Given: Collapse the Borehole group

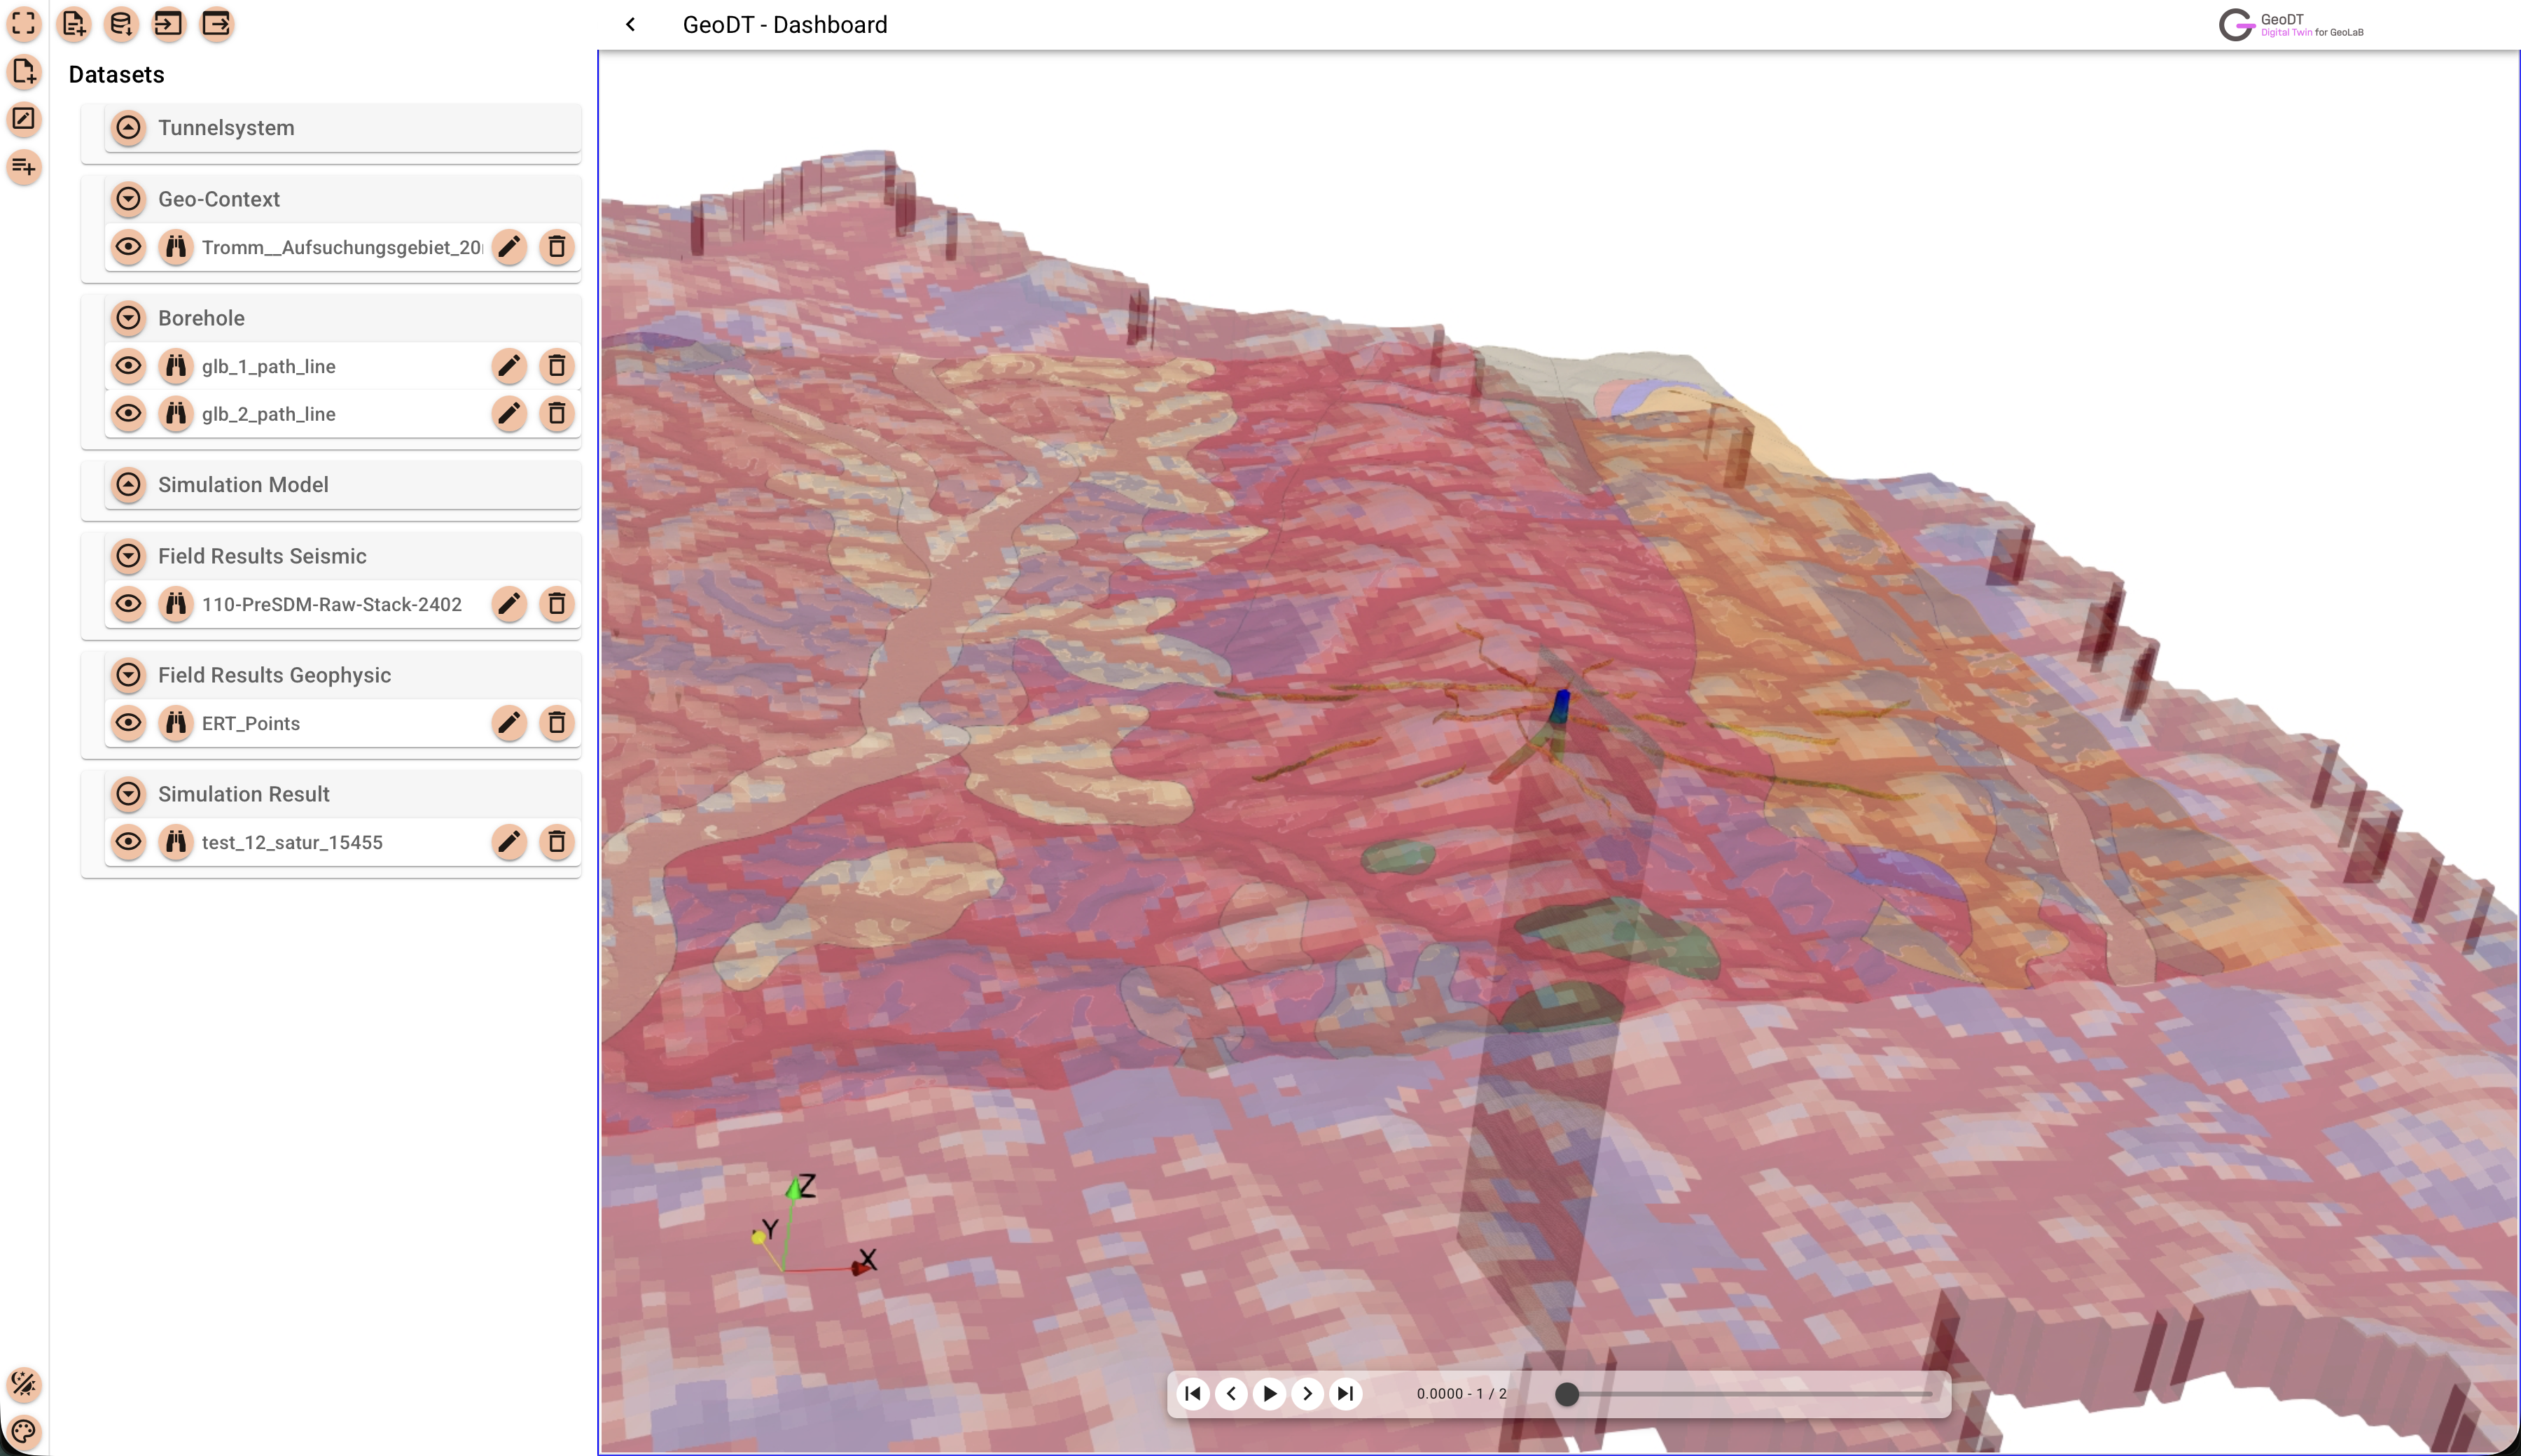Looking at the screenshot, I should tap(128, 318).
